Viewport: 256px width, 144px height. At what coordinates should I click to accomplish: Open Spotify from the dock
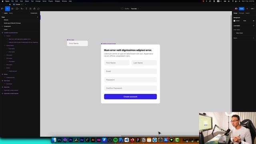coord(116,140)
